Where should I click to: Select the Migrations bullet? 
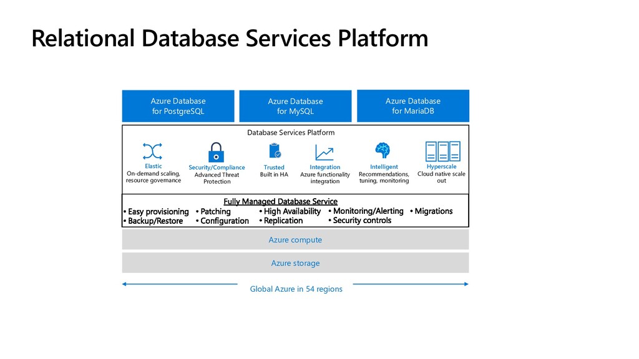pyautogui.click(x=431, y=211)
